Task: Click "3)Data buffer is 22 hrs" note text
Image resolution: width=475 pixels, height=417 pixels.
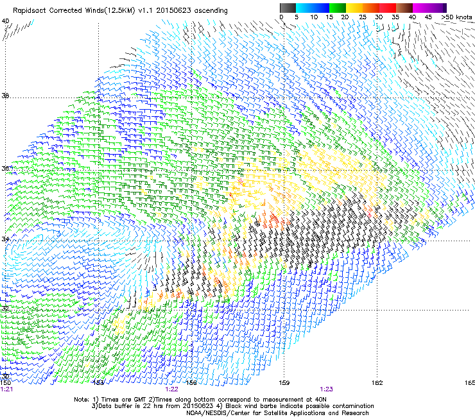Action: [x=128, y=406]
